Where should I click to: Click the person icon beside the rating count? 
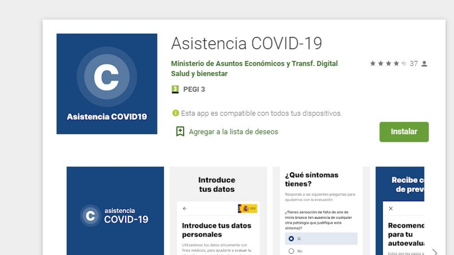[x=425, y=63]
